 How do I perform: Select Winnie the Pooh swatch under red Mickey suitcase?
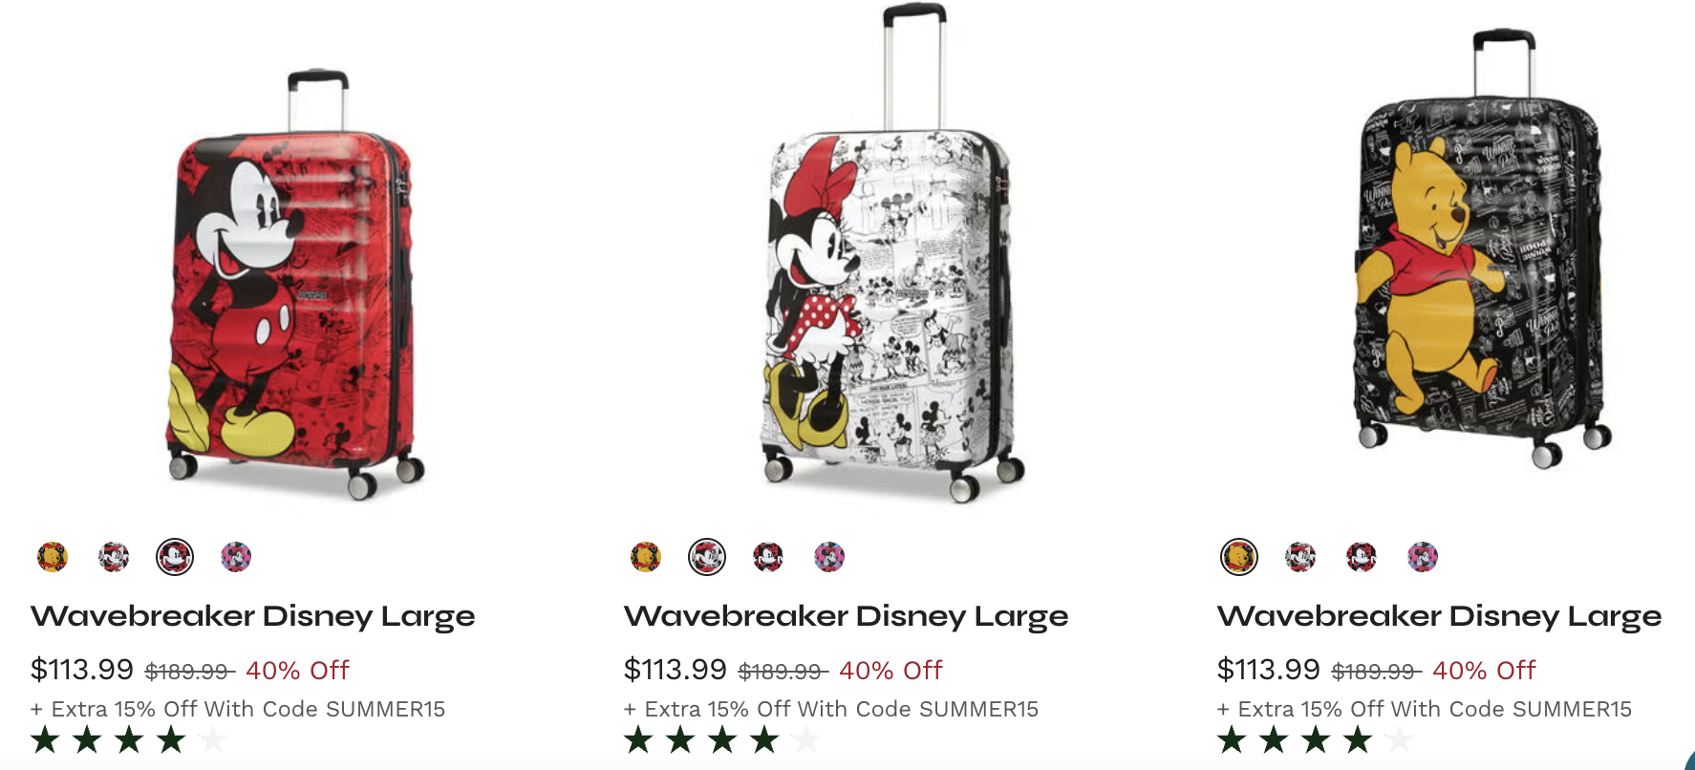53,556
